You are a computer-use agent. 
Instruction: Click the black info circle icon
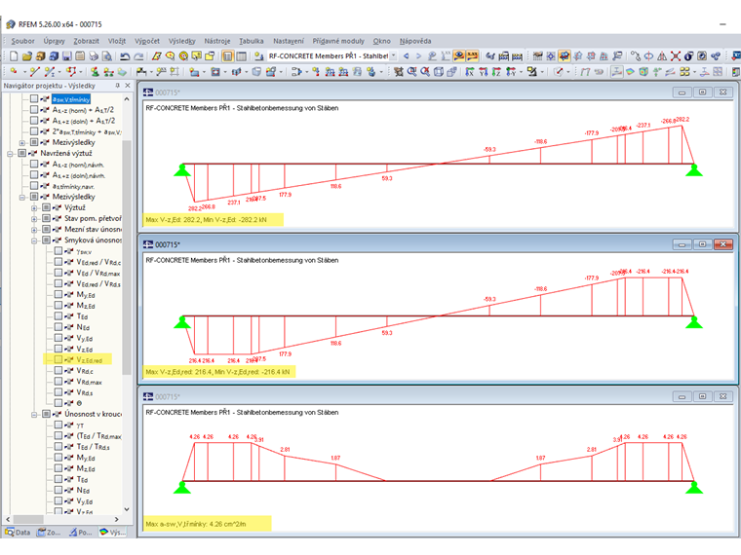point(688,56)
